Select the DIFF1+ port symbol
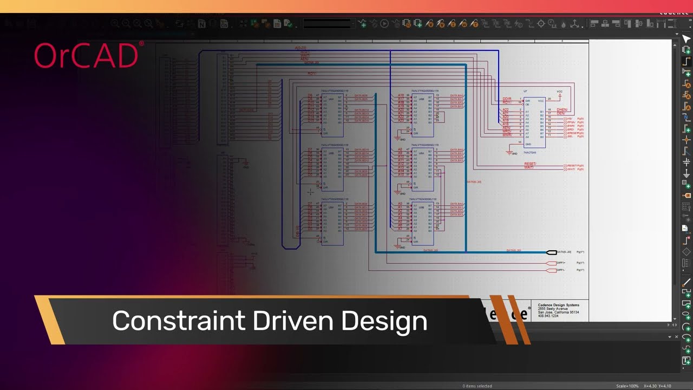The width and height of the screenshot is (693, 390). [552, 263]
